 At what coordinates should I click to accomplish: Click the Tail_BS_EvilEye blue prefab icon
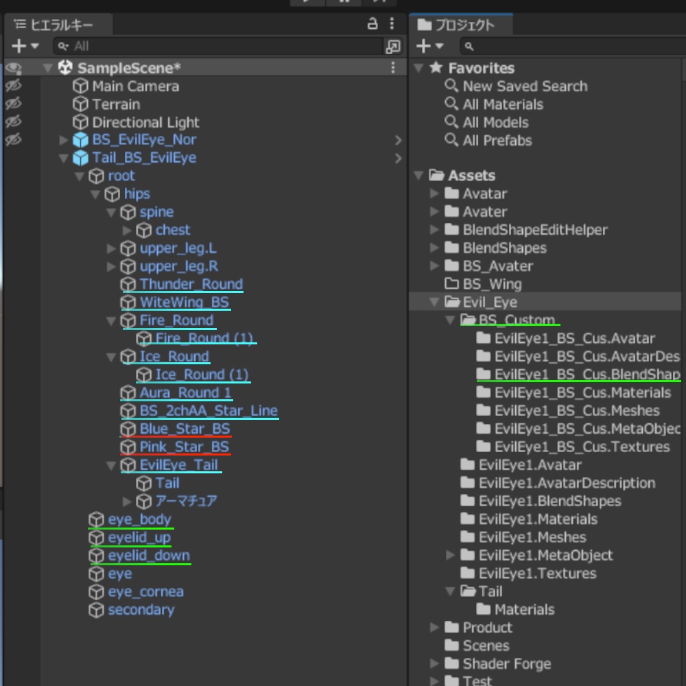point(80,158)
